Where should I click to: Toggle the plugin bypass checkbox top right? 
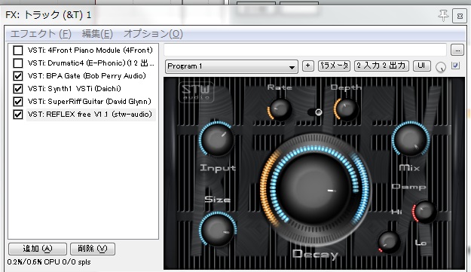point(456,66)
